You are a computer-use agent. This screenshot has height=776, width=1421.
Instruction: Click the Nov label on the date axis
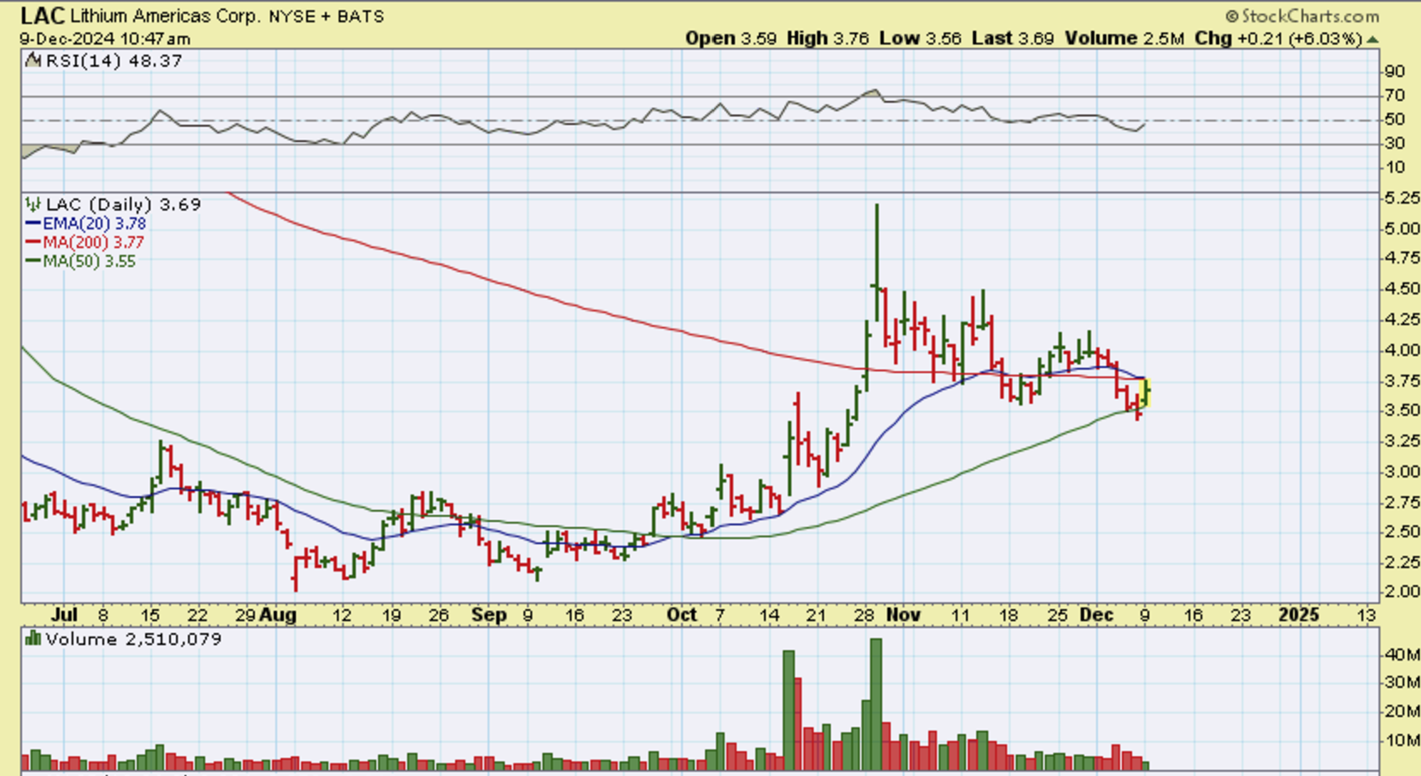[903, 614]
